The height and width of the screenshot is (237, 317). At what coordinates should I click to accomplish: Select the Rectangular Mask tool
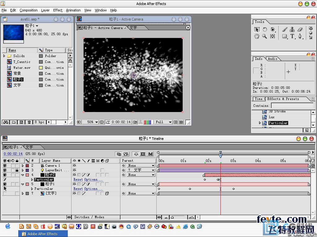coord(285,36)
